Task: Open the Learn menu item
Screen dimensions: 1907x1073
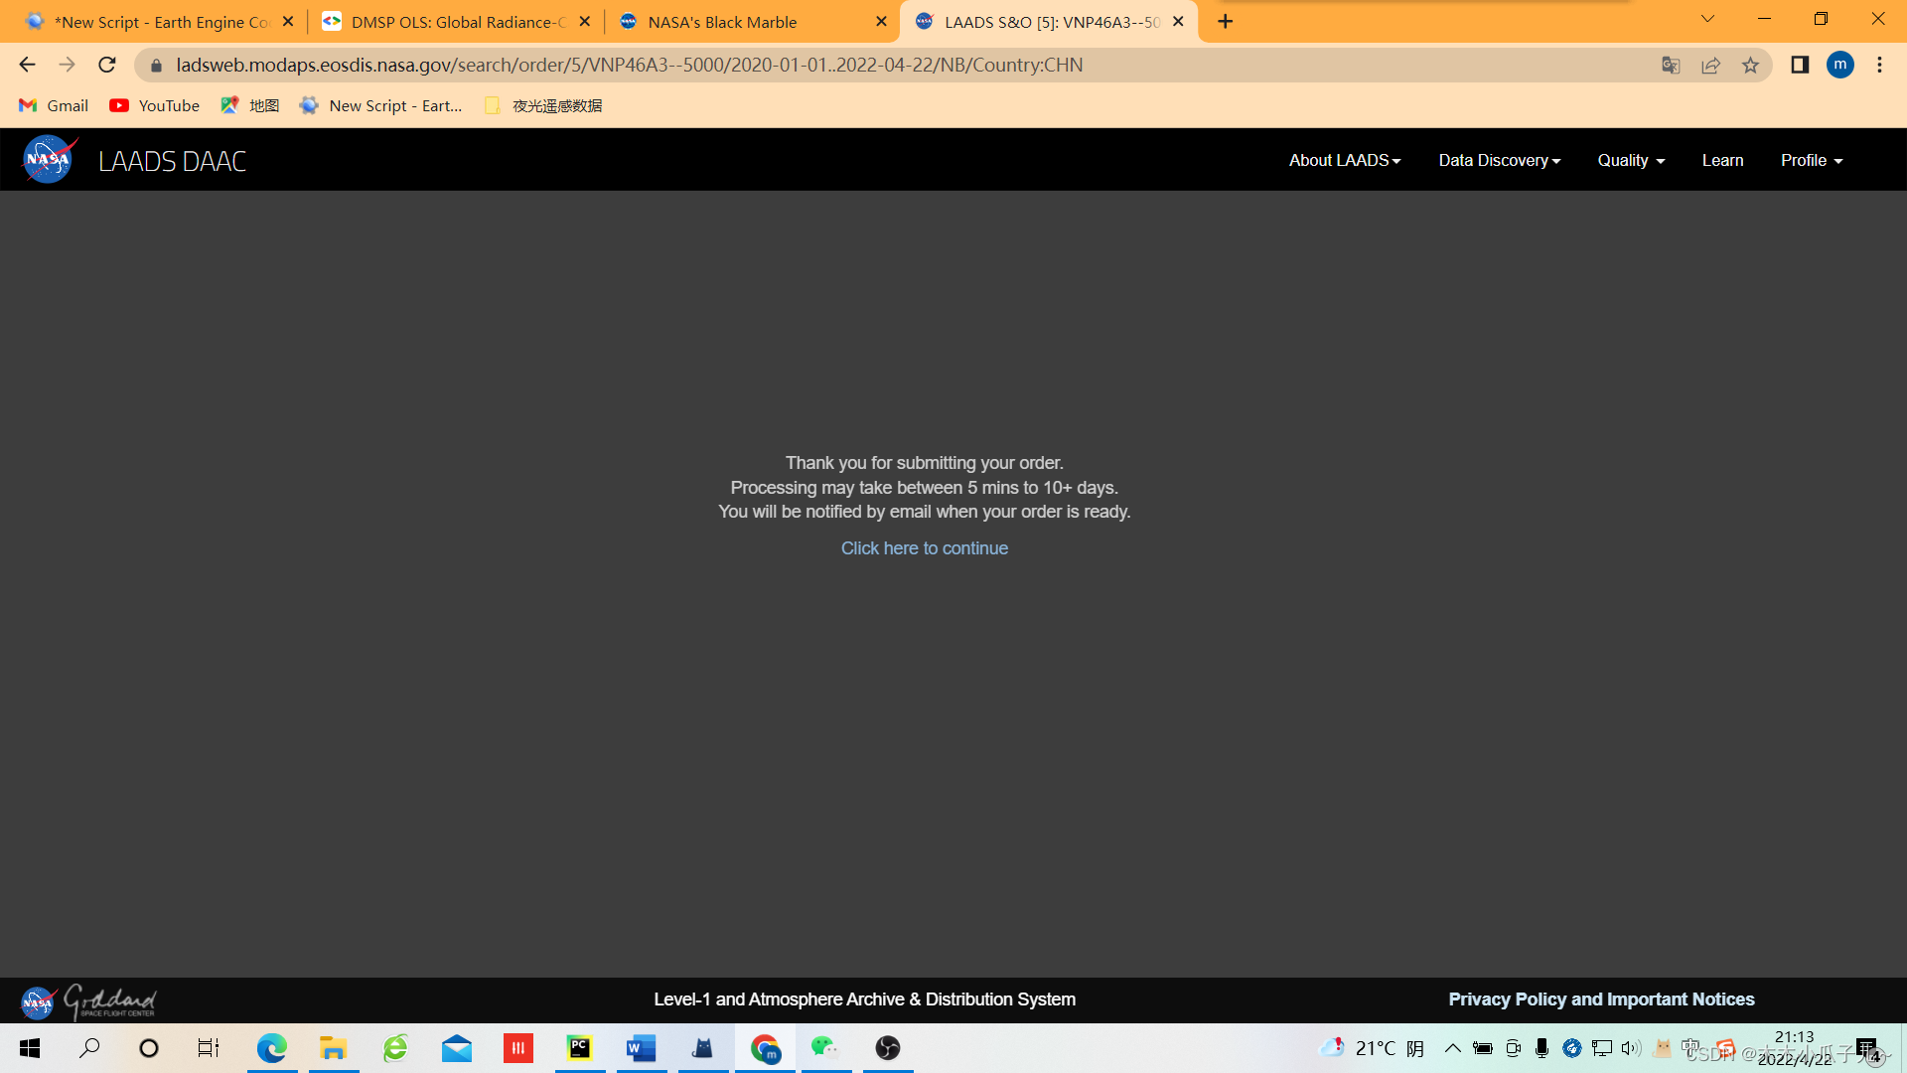Action: point(1722,161)
